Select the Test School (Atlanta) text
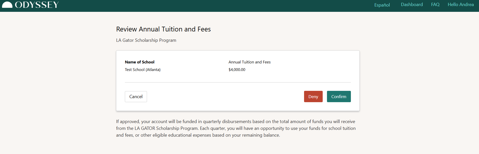The width and height of the screenshot is (479, 154). pyautogui.click(x=143, y=70)
